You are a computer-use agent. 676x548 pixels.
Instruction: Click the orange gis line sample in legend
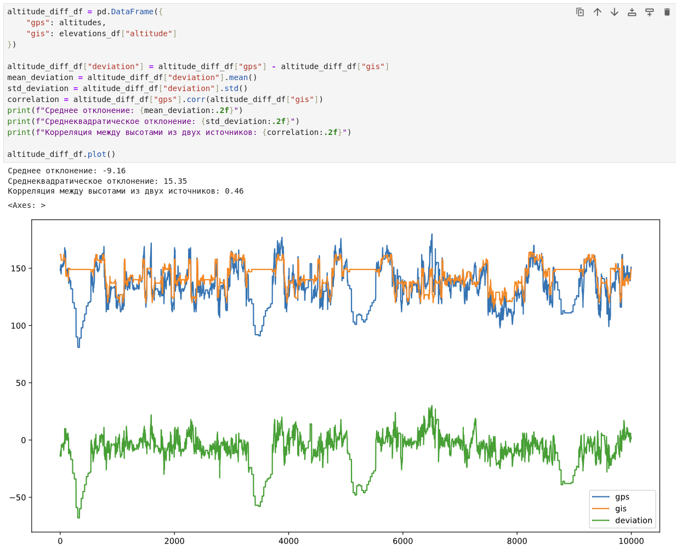click(601, 509)
